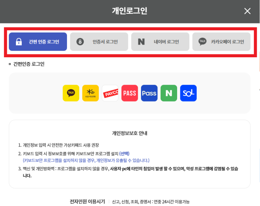
Task: Choose the Naver simple authentication icon
Action: (169, 93)
